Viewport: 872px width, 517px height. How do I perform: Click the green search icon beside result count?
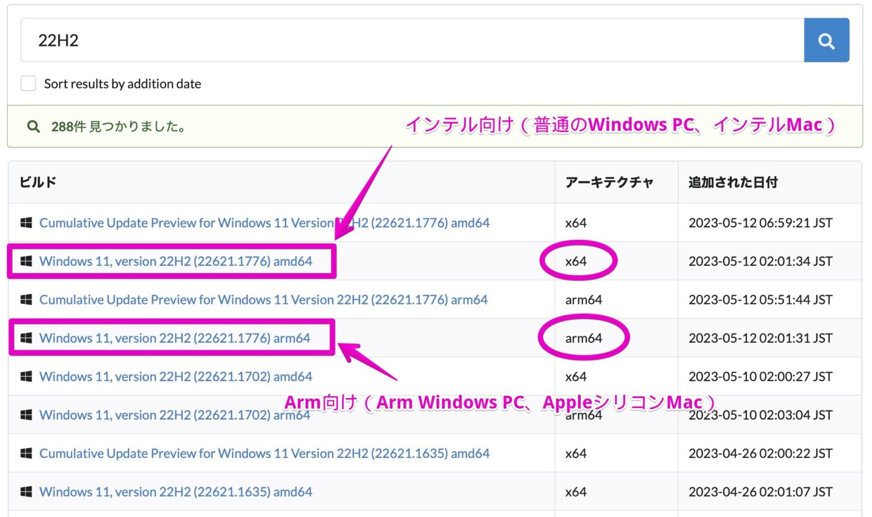33,126
